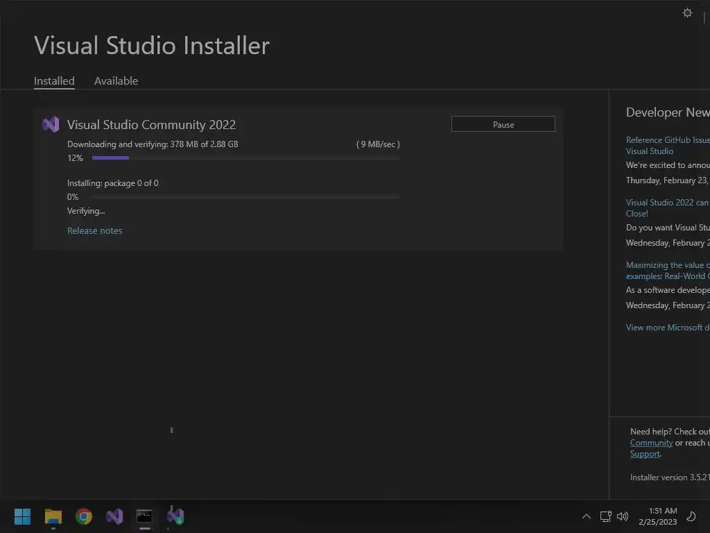710x533 pixels.
Task: Open the network status tray icon
Action: 605,516
